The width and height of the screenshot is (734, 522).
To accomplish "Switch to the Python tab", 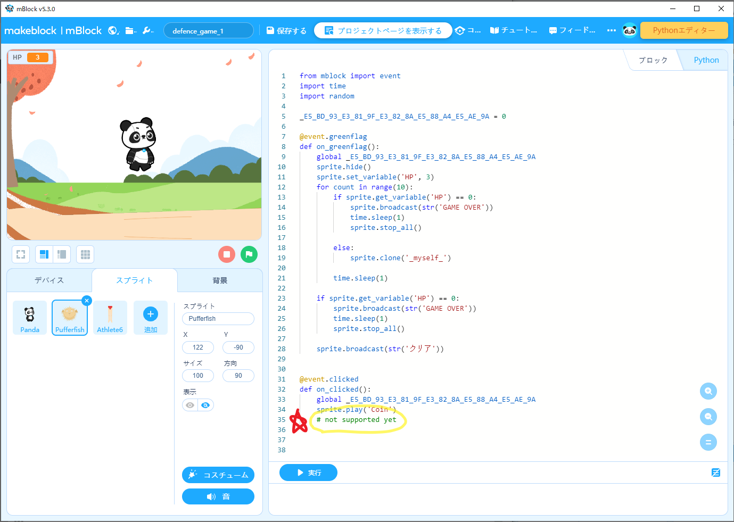I will click(706, 60).
